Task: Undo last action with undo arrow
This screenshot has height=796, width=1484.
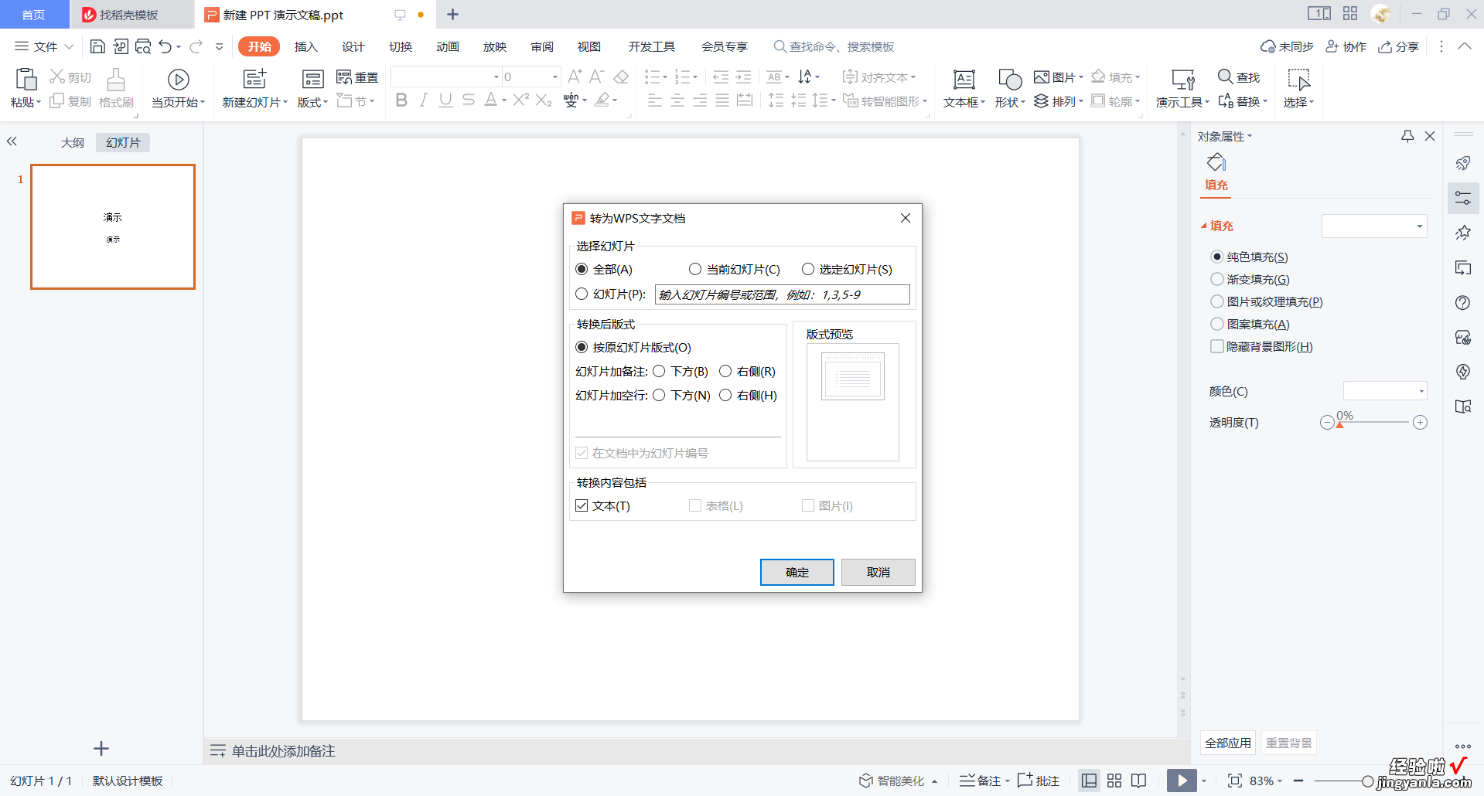Action: [x=165, y=46]
